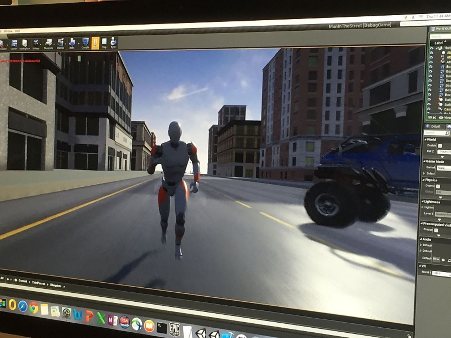Screen dimensions: 451x338
Task: Select the World Outliner tab
Action: (441, 28)
